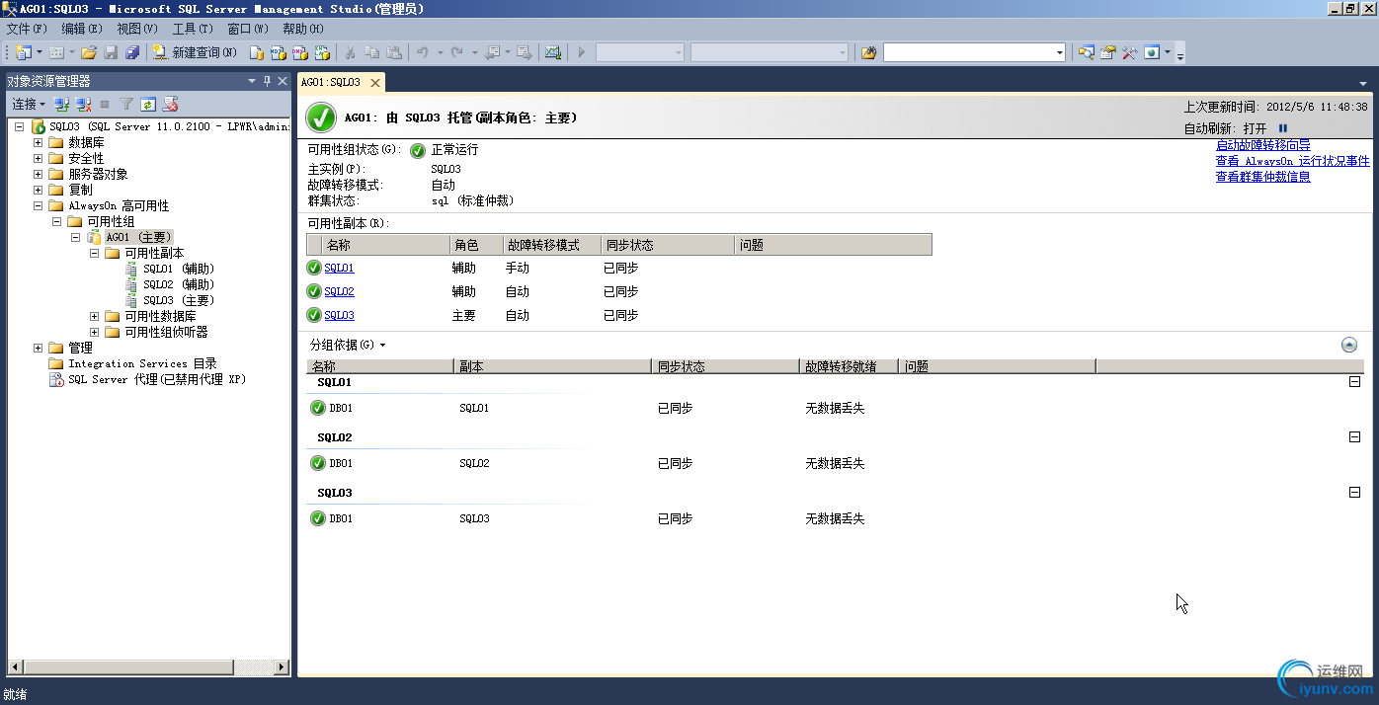Click the Cut scissors icon
1379x705 pixels.
pos(350,52)
